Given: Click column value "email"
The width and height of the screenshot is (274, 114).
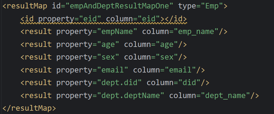Looking at the screenshot, I should (x=180, y=70).
